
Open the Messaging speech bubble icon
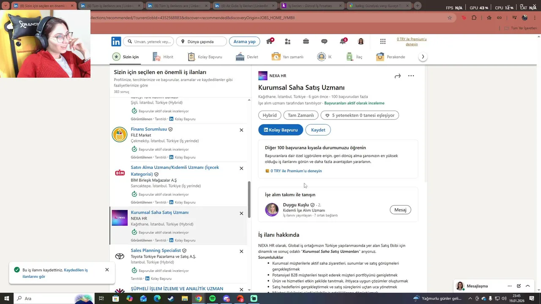pyautogui.click(x=324, y=41)
